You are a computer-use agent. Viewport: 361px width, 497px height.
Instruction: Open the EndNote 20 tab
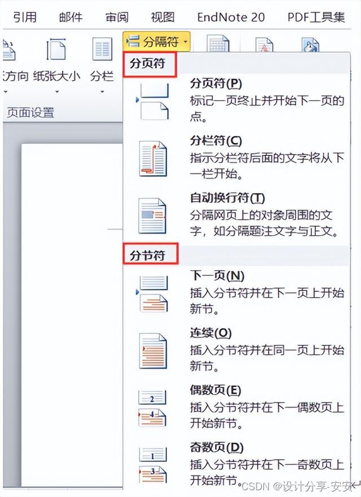tap(231, 17)
